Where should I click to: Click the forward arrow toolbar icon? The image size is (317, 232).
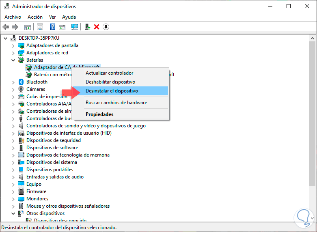pyautogui.click(x=15, y=27)
